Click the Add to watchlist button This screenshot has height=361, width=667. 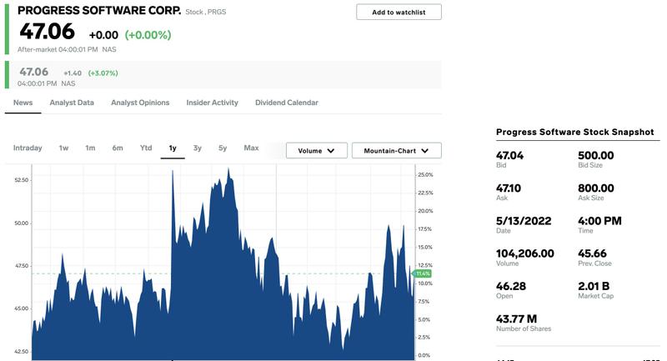[x=399, y=12]
